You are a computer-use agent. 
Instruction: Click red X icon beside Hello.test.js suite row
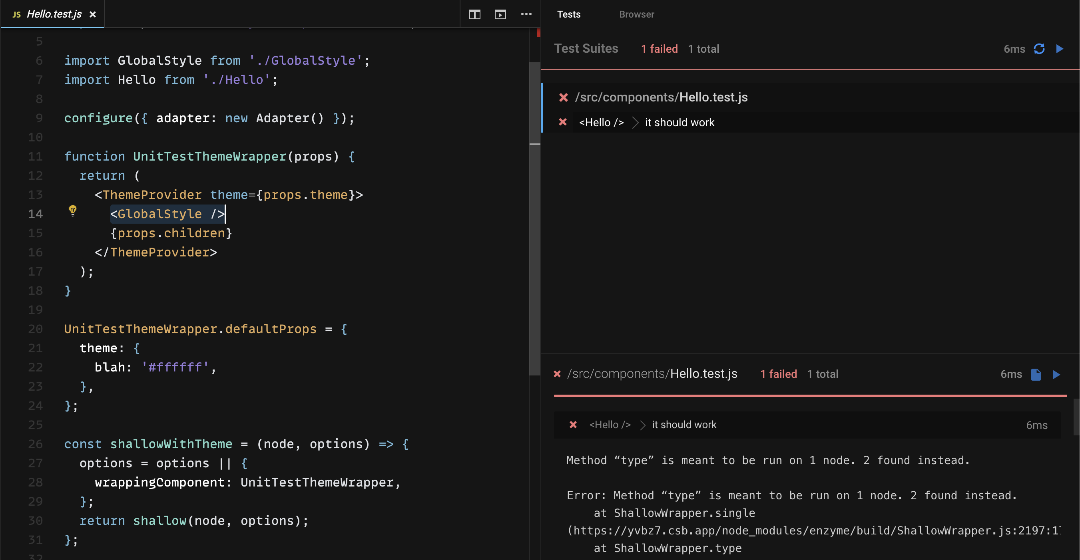click(x=563, y=97)
